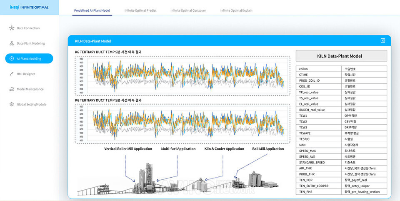
Task: Click the INEEJI Infinite Optimal logo
Action: click(x=29, y=8)
